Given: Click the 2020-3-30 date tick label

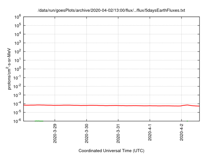Looking at the screenshot, I should coord(87,133).
